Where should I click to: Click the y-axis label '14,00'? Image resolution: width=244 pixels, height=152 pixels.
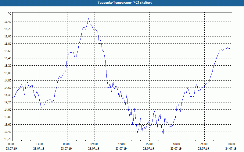pyautogui.click(x=8, y=110)
